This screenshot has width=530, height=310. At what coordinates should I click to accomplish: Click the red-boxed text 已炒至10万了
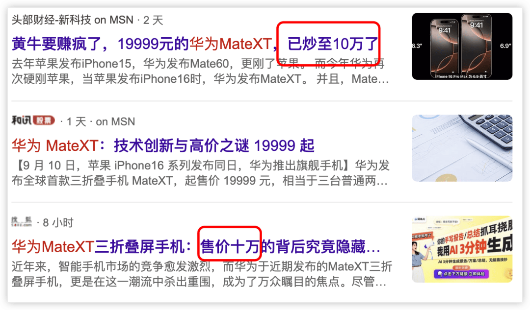333,44
